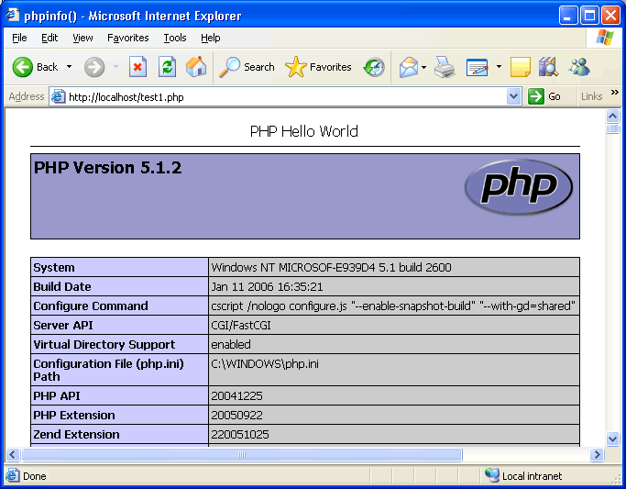Open the Favorites menu
The image size is (626, 489).
(x=127, y=38)
